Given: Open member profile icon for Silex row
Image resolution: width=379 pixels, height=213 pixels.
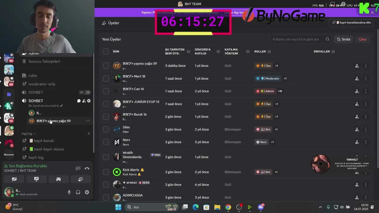Looking at the screenshot, I should [x=357, y=130].
